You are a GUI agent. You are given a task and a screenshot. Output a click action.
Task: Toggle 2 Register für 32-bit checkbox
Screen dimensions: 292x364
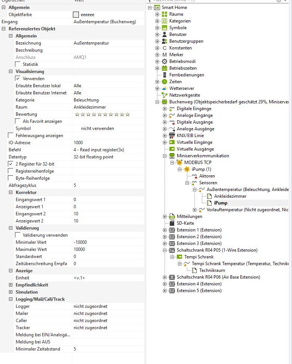pyautogui.click(x=10, y=164)
